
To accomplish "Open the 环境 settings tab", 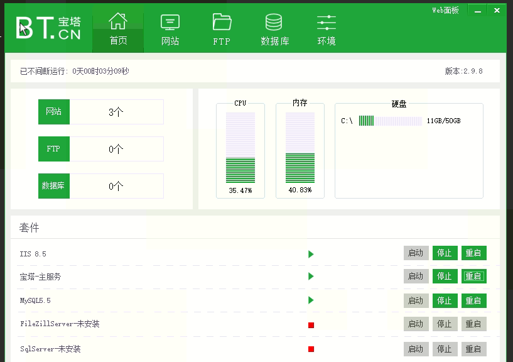I will tap(326, 29).
